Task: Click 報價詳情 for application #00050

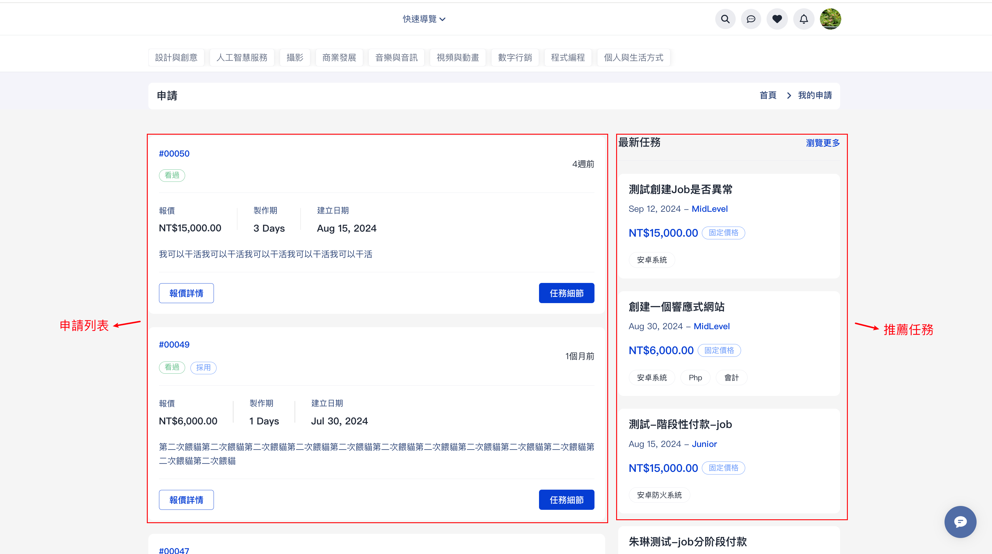Action: click(x=186, y=293)
